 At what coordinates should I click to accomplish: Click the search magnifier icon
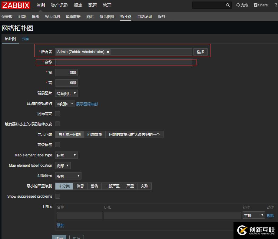point(228,5)
